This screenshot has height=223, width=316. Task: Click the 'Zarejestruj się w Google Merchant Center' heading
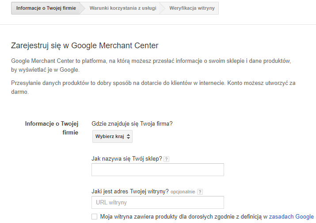(x=85, y=46)
